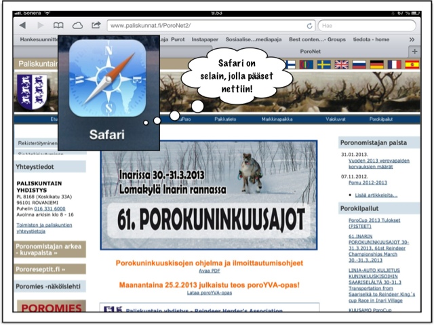Open the Pomu 2012-2013 link
Screen dimensions: 434x325
[x=368, y=183]
